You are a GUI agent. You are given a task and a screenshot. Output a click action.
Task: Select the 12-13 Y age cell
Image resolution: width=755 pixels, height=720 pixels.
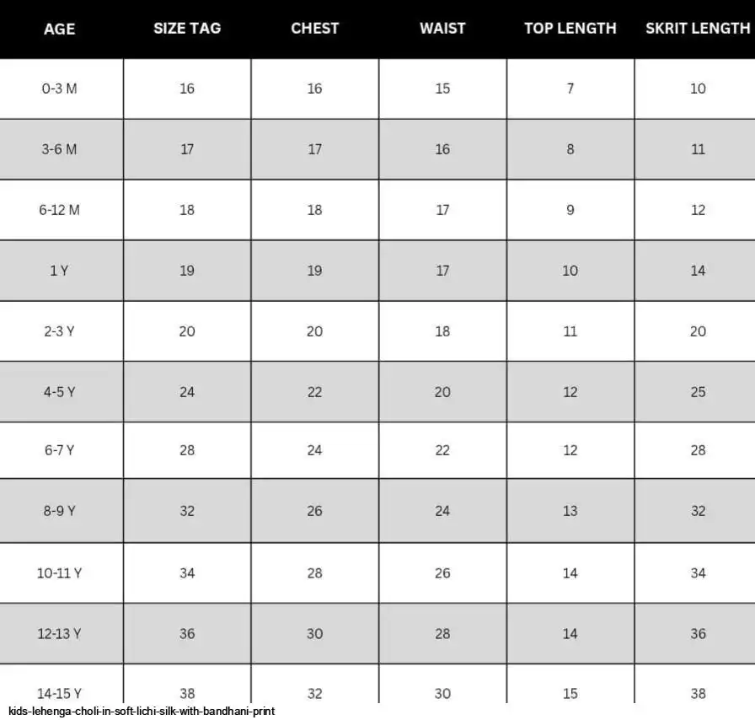point(59,634)
